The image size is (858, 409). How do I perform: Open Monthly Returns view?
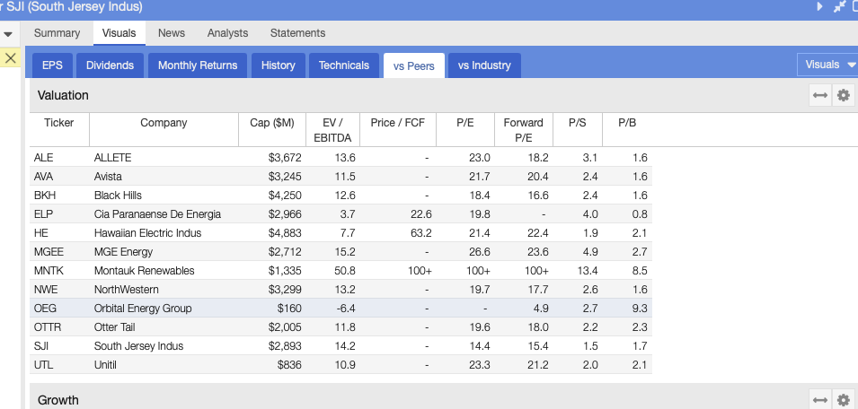198,65
